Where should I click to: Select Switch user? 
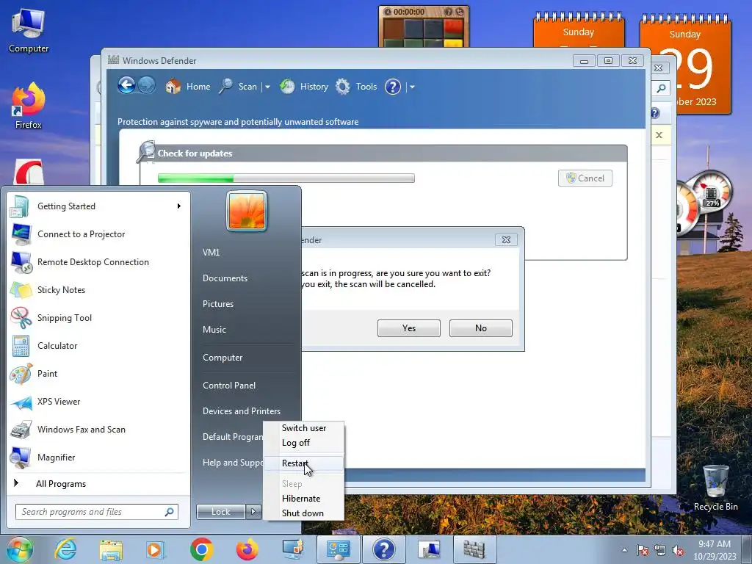click(x=303, y=428)
